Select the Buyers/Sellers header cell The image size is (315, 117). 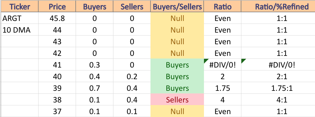(177, 6)
